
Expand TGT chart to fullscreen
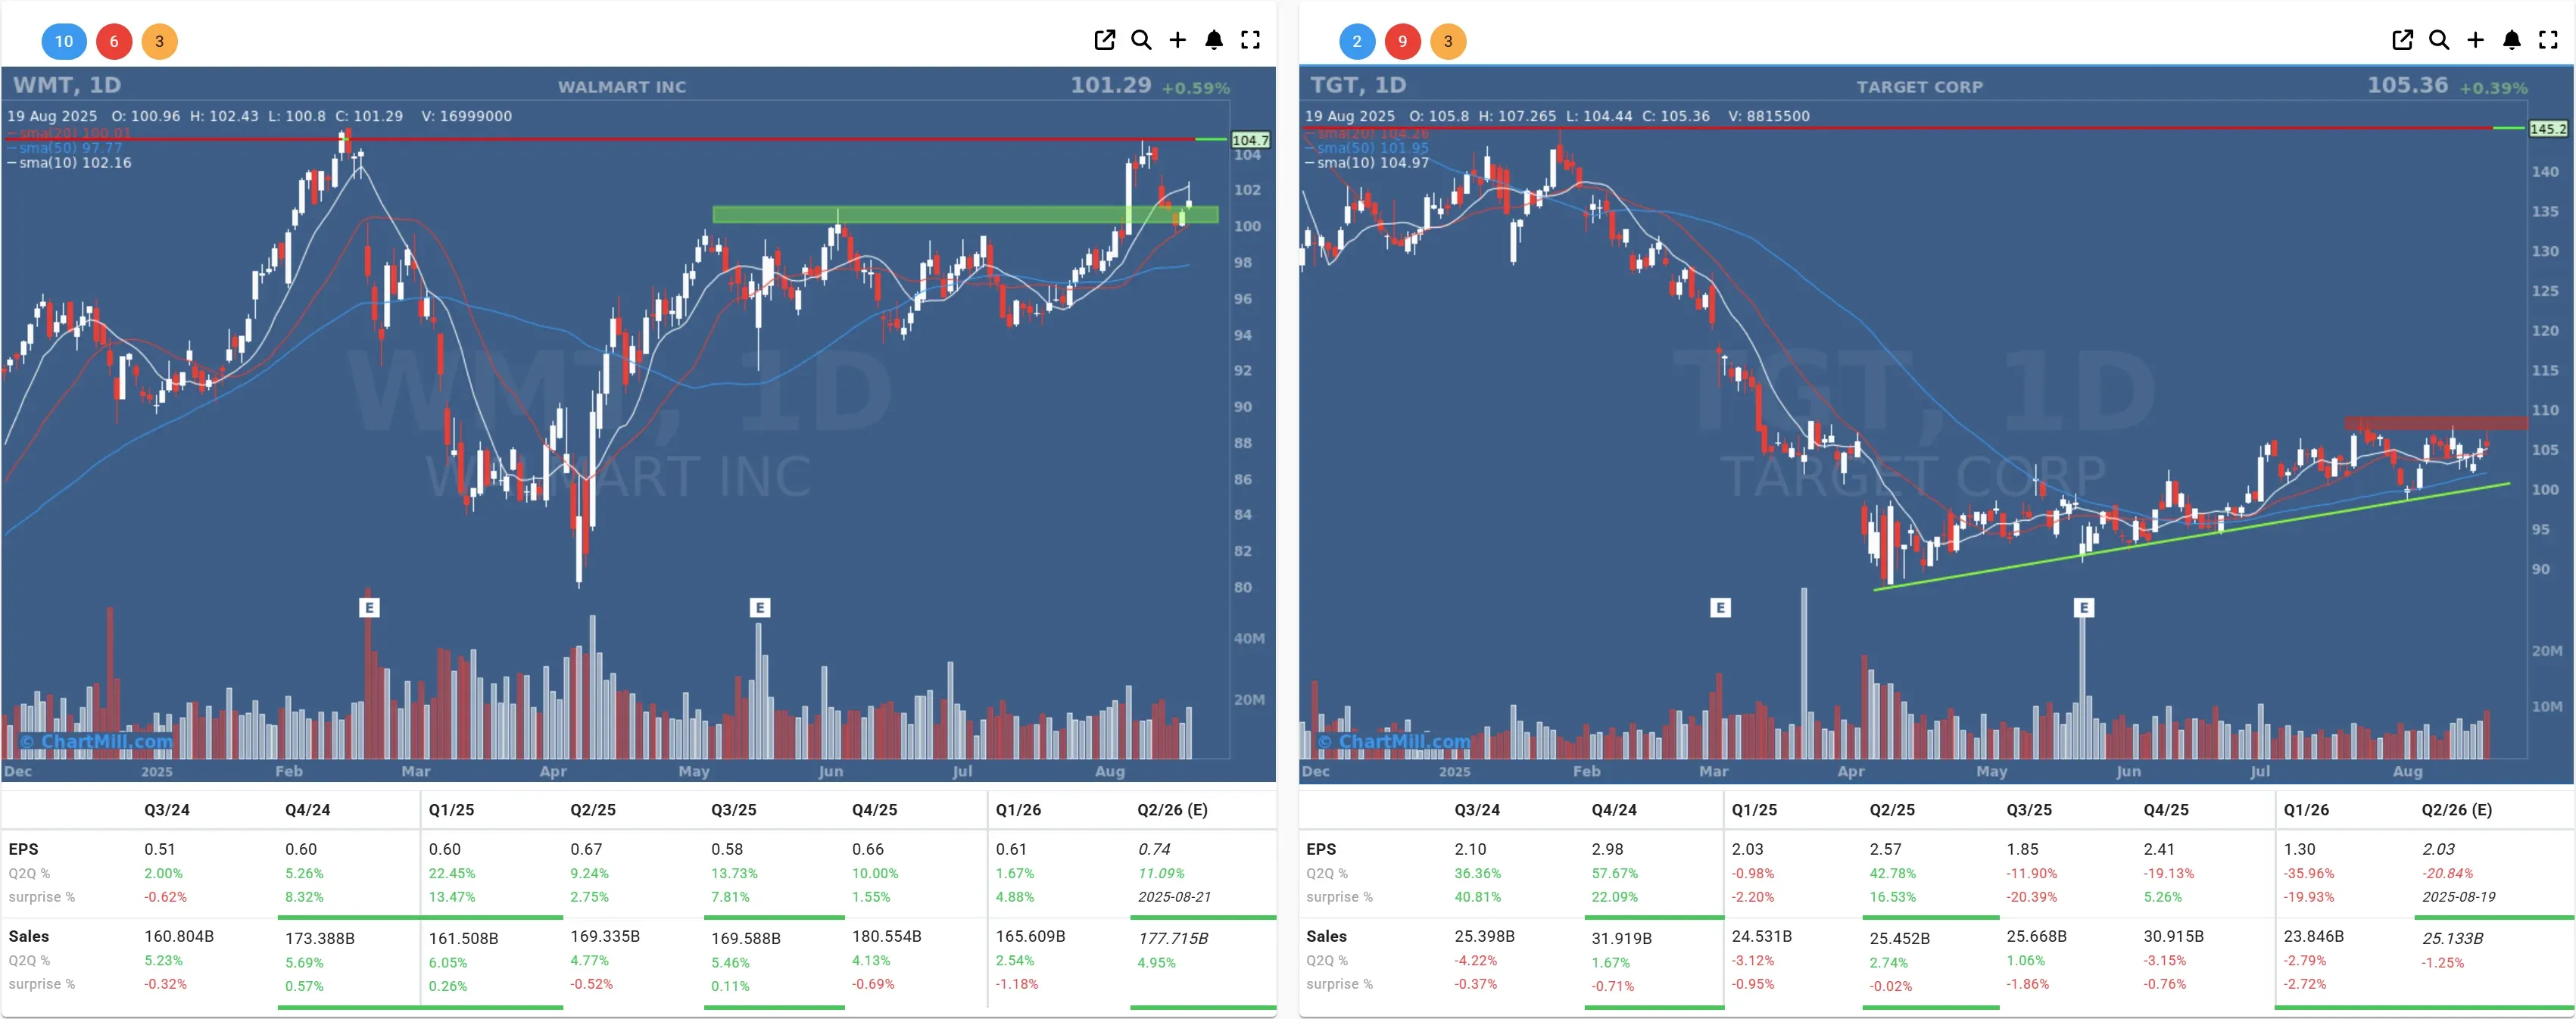[2548, 40]
